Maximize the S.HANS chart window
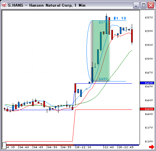Screen dimensions: 156x151 click(143, 5)
